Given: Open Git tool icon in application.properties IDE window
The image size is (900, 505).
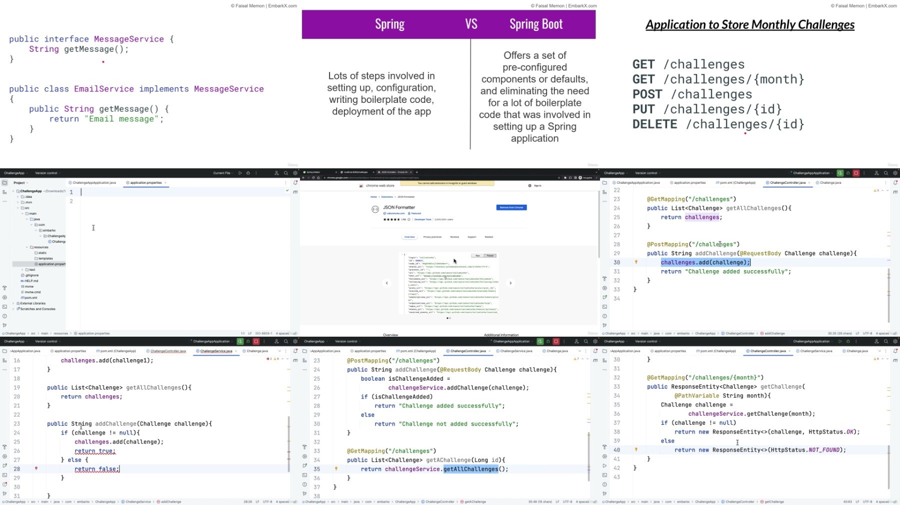Looking at the screenshot, I should point(4,325).
